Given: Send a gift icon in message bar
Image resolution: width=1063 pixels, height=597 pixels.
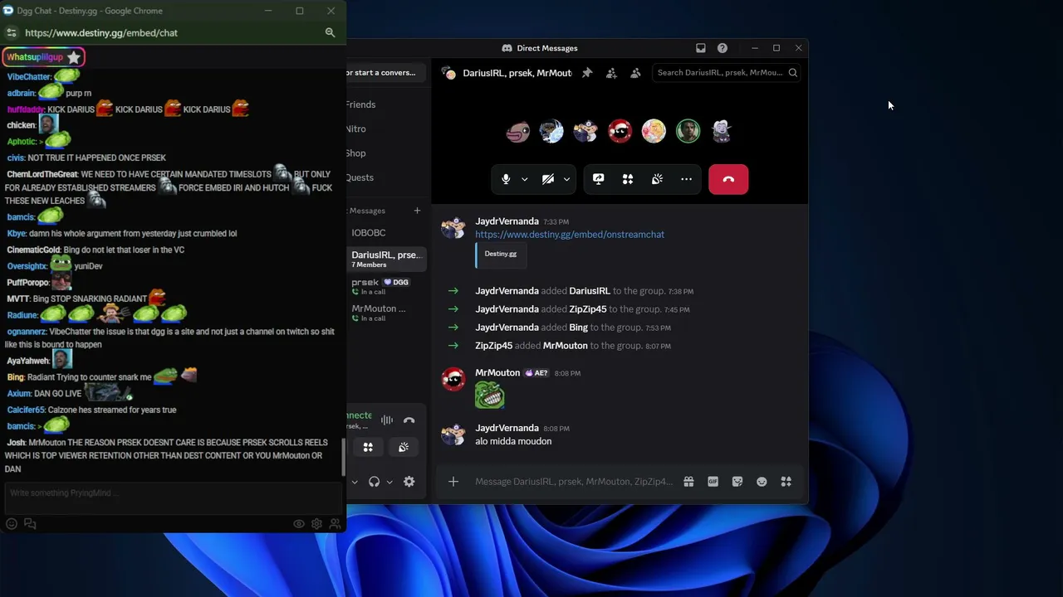Looking at the screenshot, I should tap(688, 482).
